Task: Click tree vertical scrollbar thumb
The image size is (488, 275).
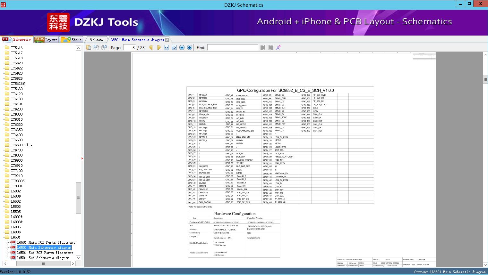Action: pyautogui.click(x=78, y=198)
